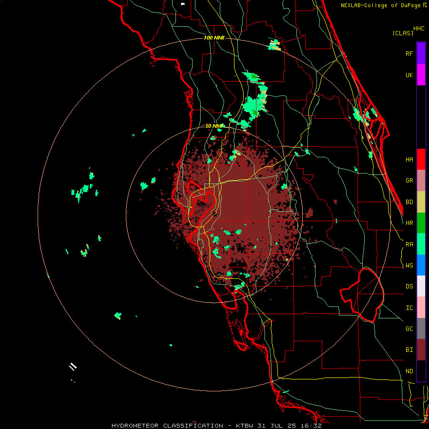
Task: Pick the dark green HR legend swatch
Action: pyautogui.click(x=421, y=223)
